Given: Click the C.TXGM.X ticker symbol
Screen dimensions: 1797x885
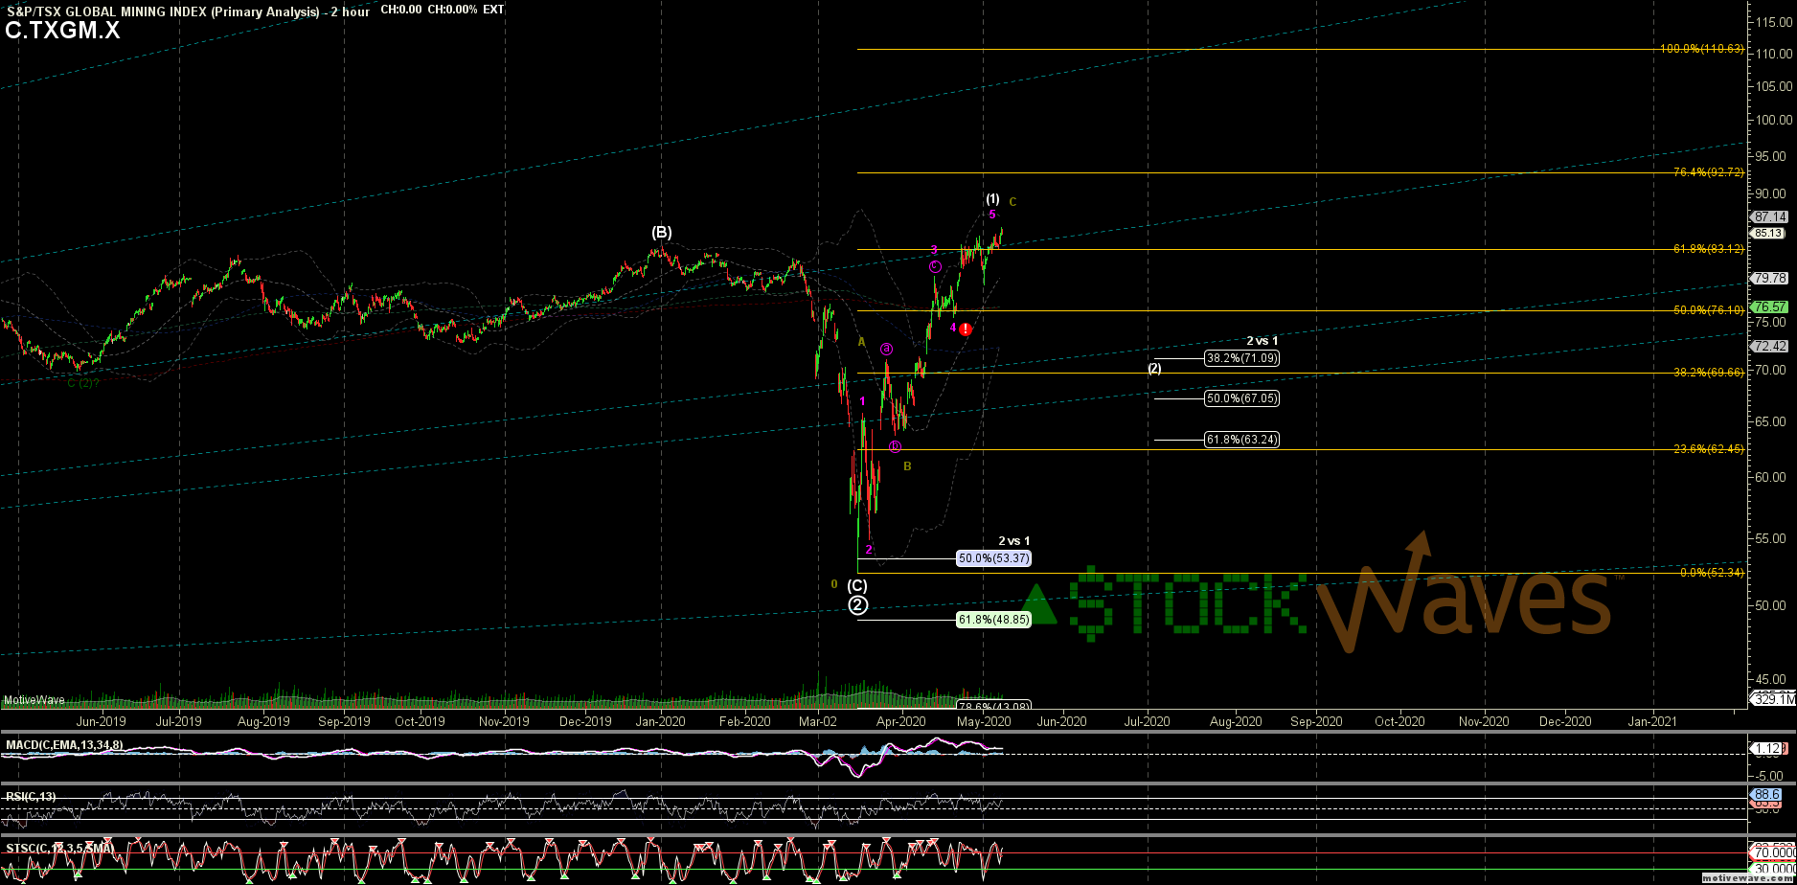Looking at the screenshot, I should [x=62, y=30].
